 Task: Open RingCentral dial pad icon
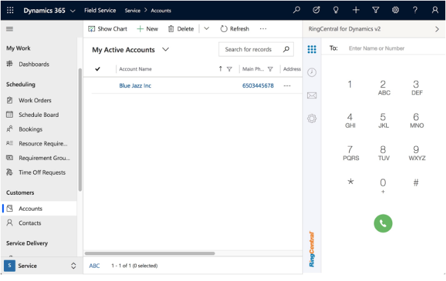click(x=312, y=49)
